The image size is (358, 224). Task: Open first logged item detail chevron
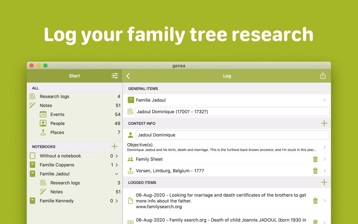coord(324,201)
